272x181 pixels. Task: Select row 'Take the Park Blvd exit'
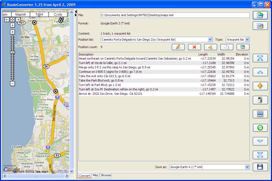click(164, 80)
